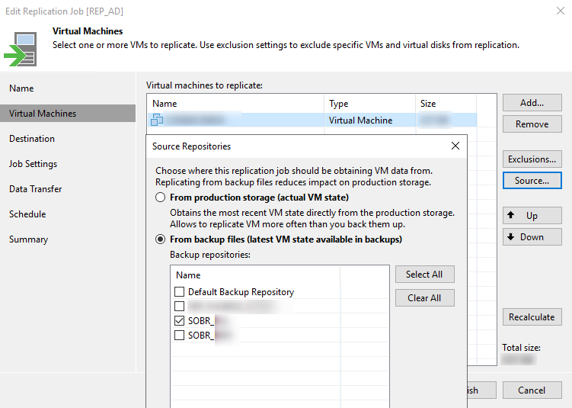
Task: Close the Source Repositories dialog
Action: point(455,146)
